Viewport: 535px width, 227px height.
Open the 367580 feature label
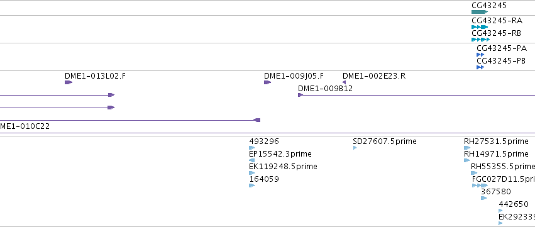click(496, 192)
